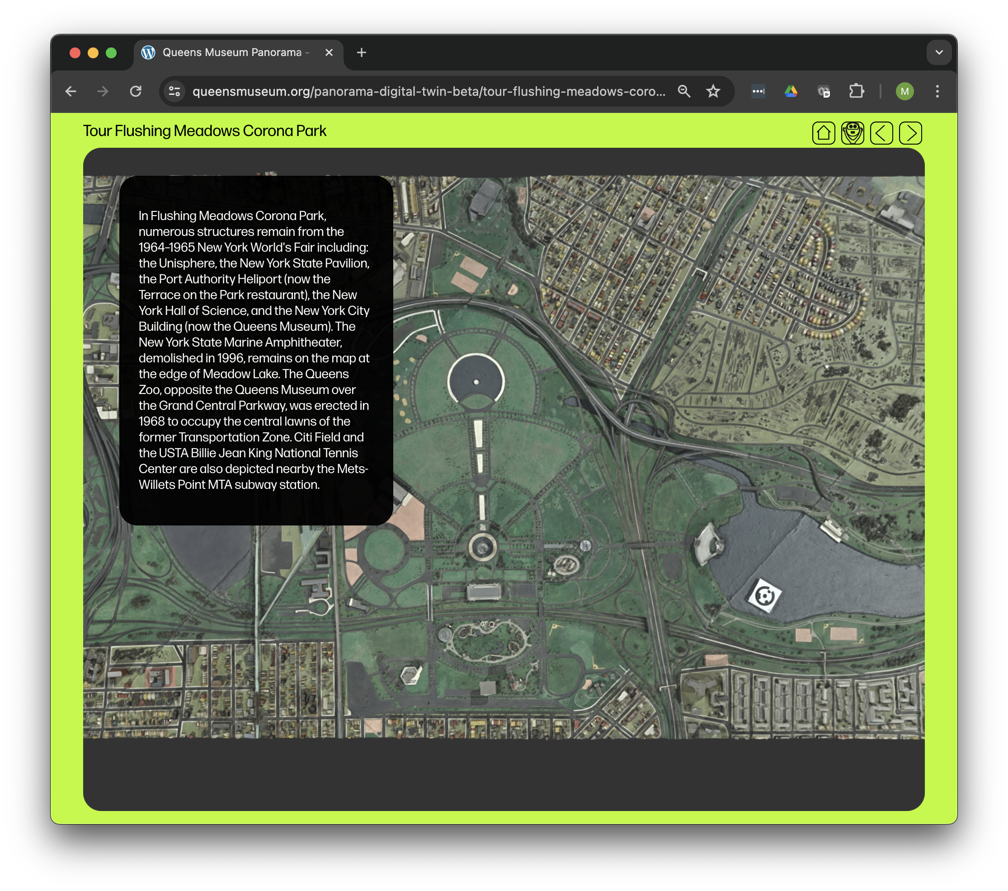This screenshot has height=891, width=1008.
Task: Click the Tour Flushing Meadows Corona Park title
Action: (x=205, y=131)
